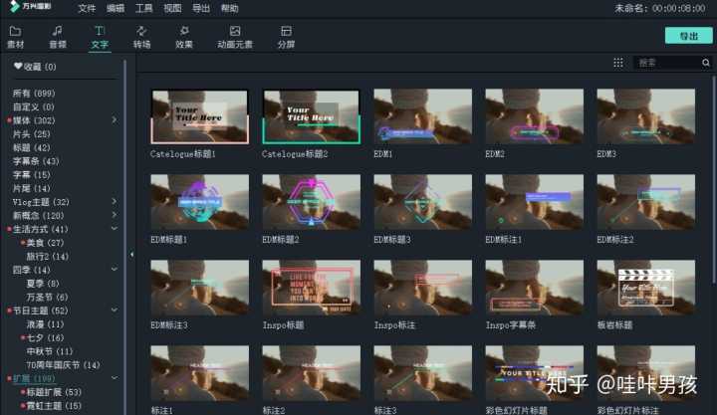Select 字幕条 (43) category
The width and height of the screenshot is (717, 415).
36,161
